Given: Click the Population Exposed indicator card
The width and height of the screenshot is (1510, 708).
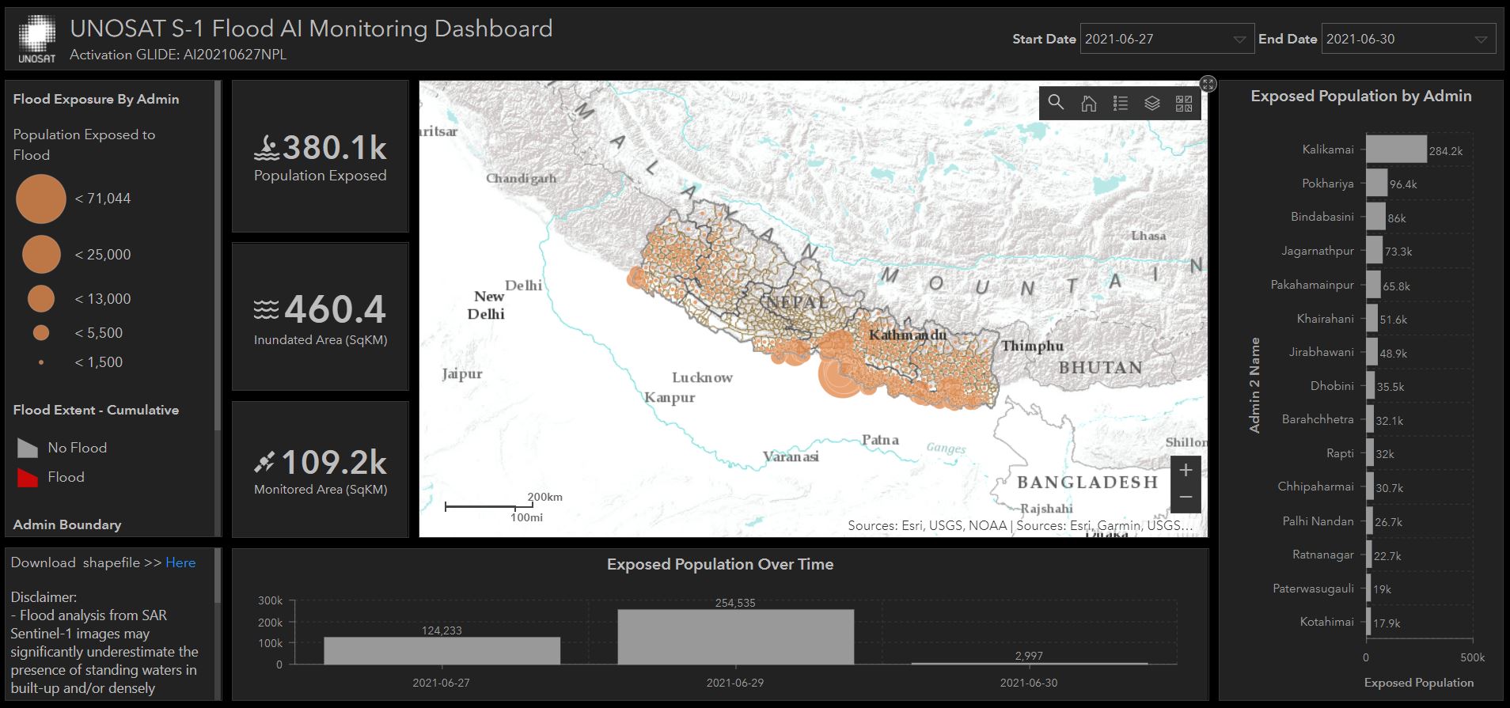Looking at the screenshot, I should tap(320, 157).
